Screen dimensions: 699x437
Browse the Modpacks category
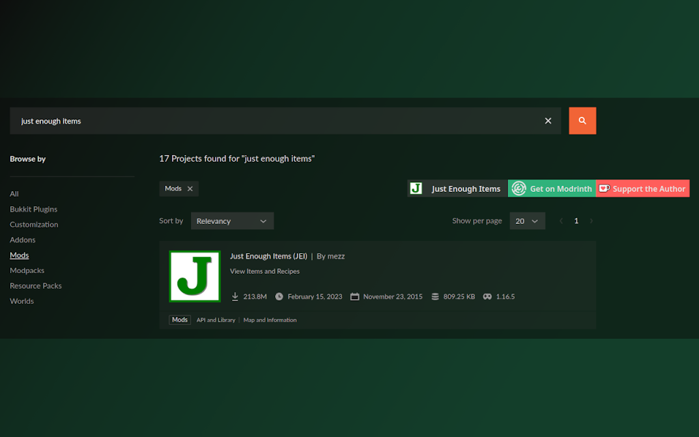coord(27,270)
